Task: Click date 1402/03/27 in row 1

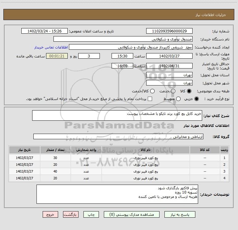Action: pos(24,158)
